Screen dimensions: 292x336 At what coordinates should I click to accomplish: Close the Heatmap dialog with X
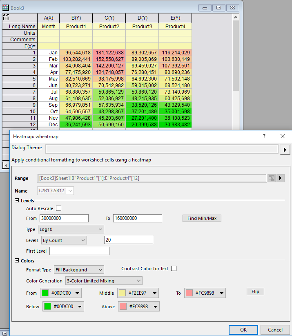coord(283,136)
